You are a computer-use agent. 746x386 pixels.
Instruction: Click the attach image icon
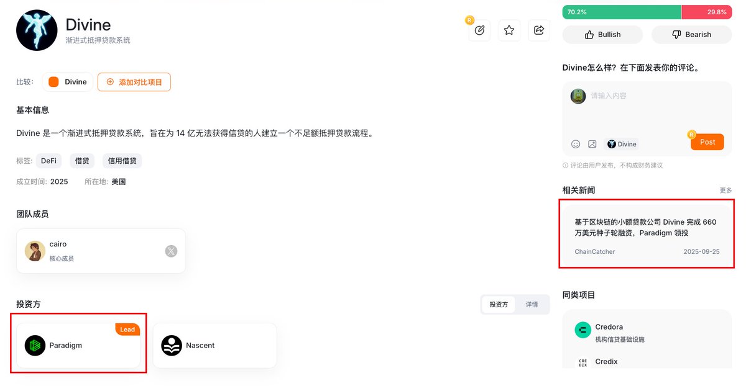(x=592, y=144)
